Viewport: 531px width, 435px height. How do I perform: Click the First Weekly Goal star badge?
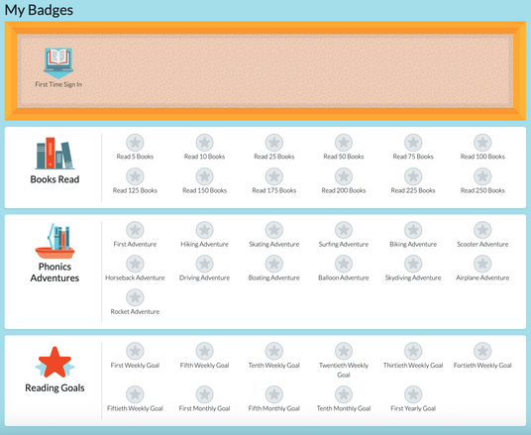(x=135, y=351)
